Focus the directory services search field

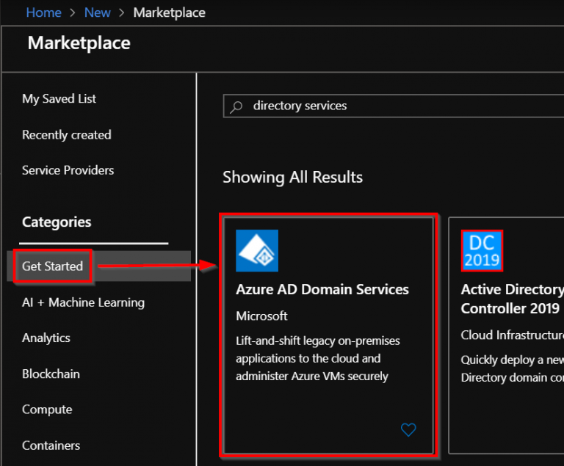tap(394, 106)
